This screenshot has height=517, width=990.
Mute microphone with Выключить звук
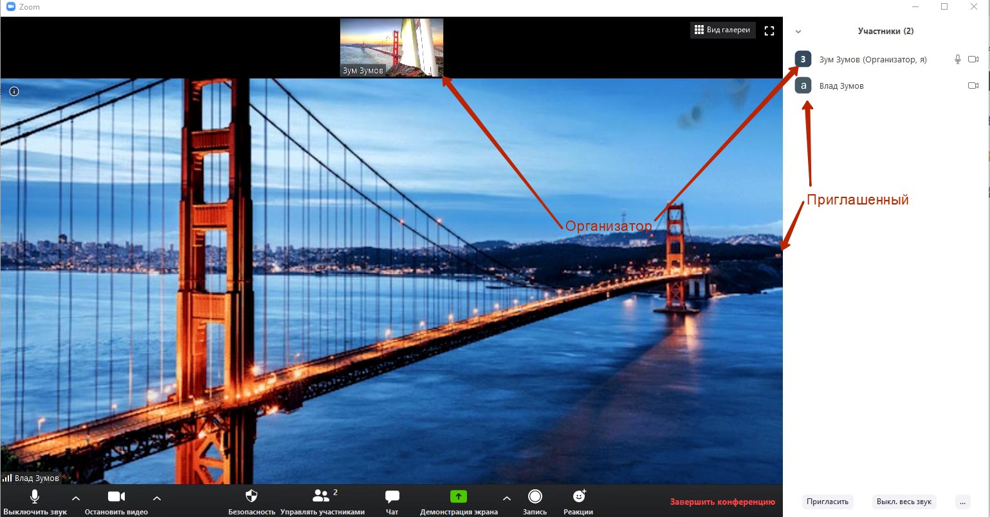pyautogui.click(x=34, y=502)
